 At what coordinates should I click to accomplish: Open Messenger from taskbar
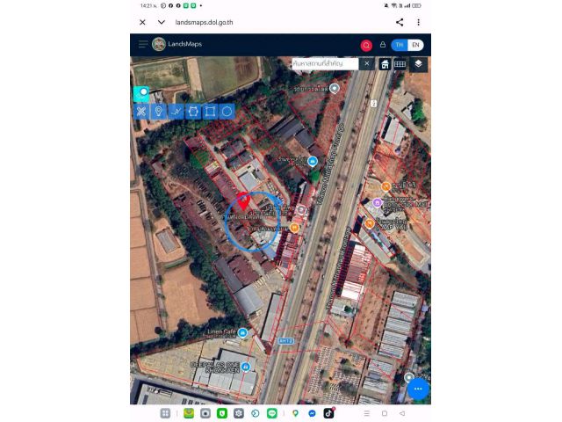coord(313,413)
